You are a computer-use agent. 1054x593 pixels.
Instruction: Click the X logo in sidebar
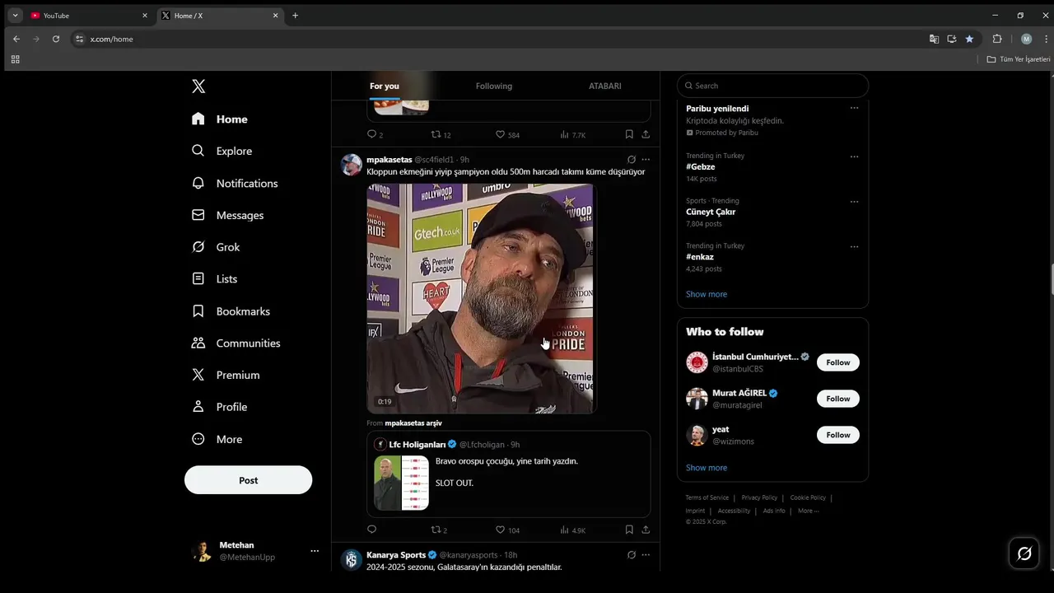198,86
